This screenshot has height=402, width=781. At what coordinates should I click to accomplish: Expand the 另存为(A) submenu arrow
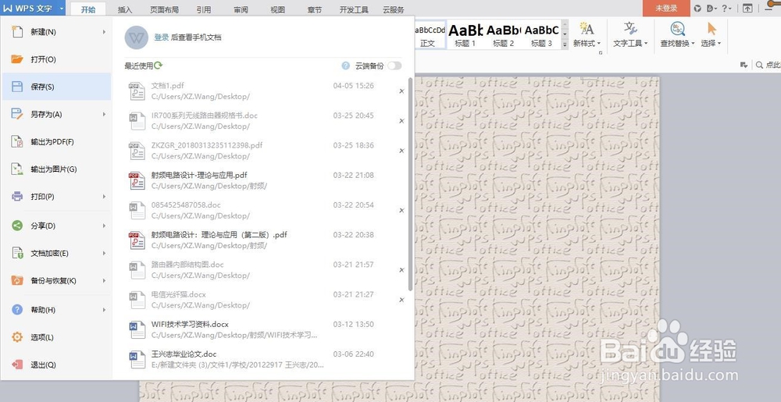[x=104, y=114]
